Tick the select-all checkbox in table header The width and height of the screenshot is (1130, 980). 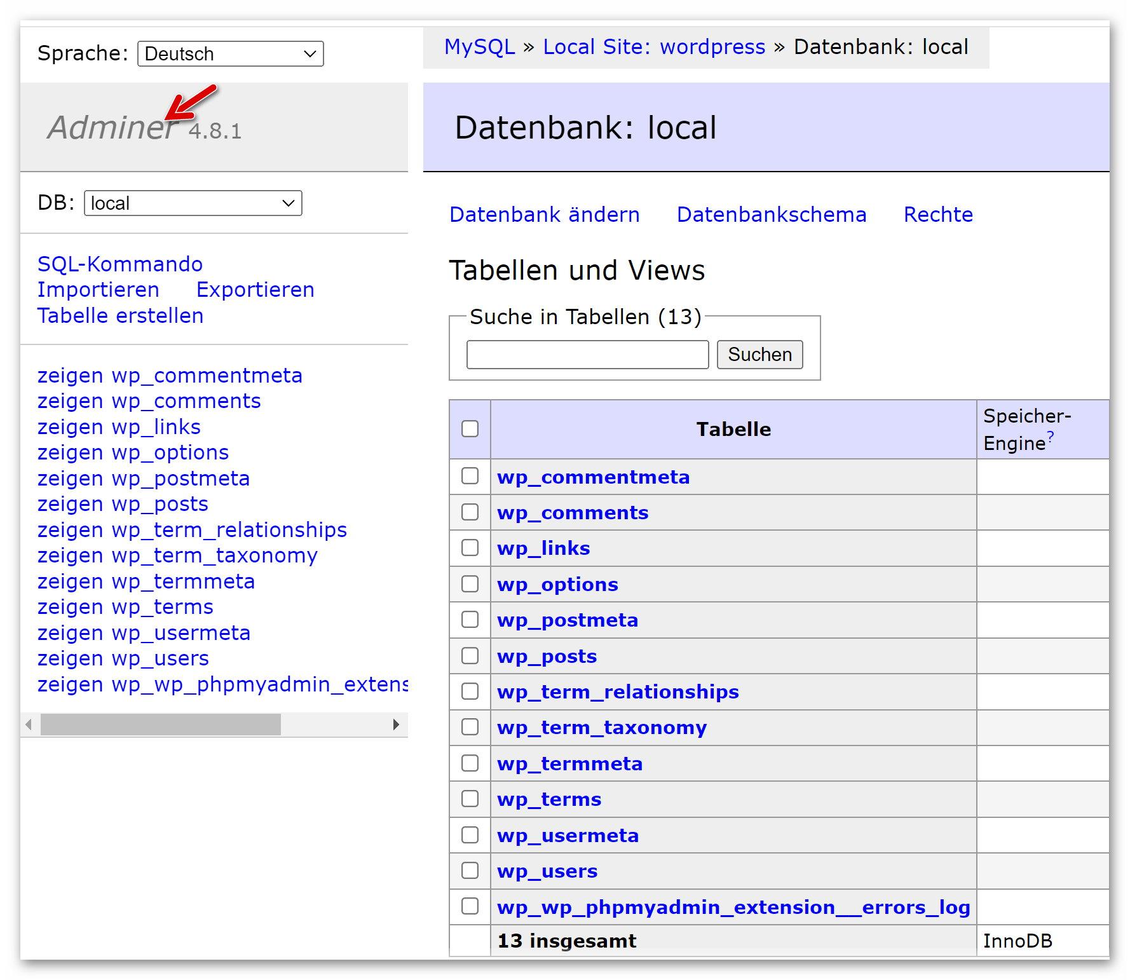pyautogui.click(x=470, y=429)
